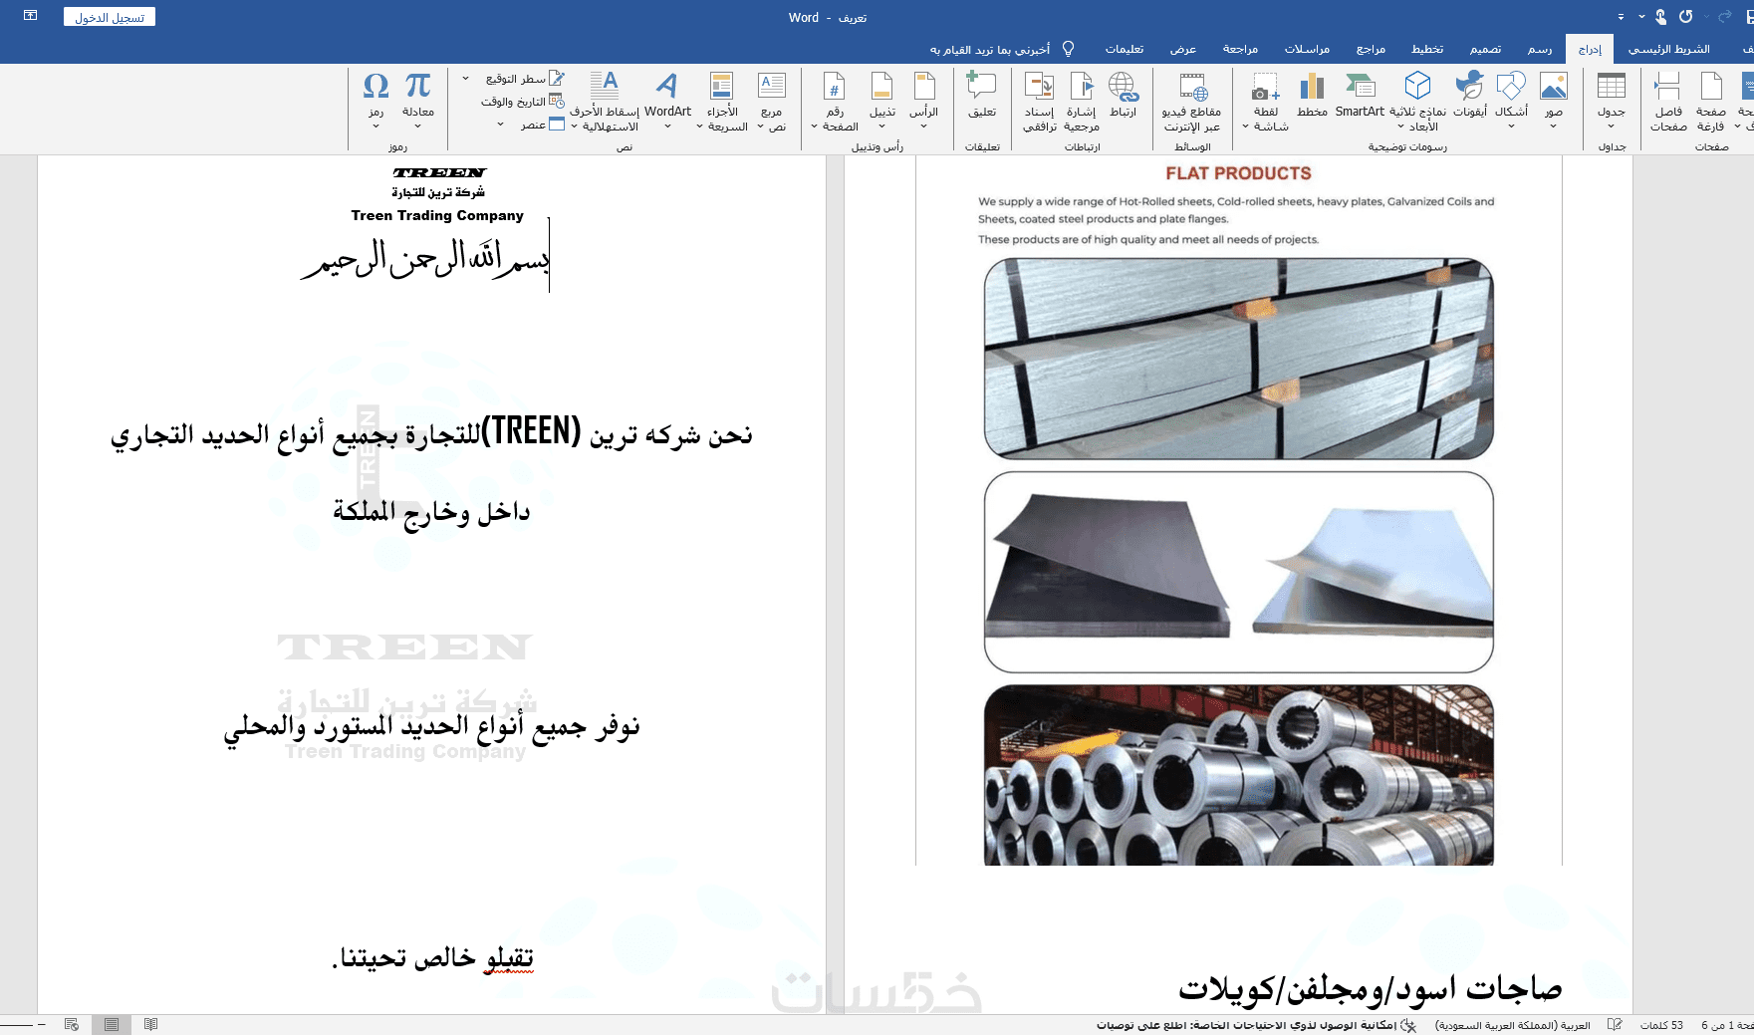This screenshot has width=1754, height=1035.
Task: Click the Footer icon (تذييل)
Action: (x=882, y=87)
